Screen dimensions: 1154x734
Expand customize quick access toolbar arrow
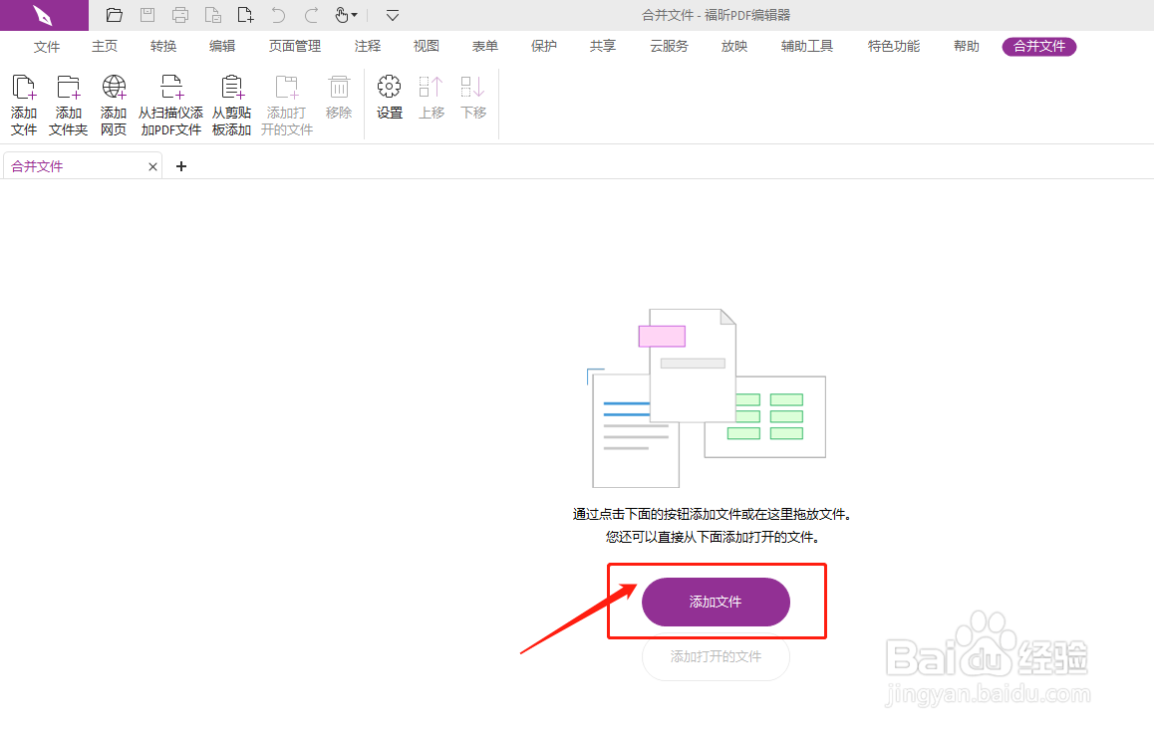click(393, 16)
